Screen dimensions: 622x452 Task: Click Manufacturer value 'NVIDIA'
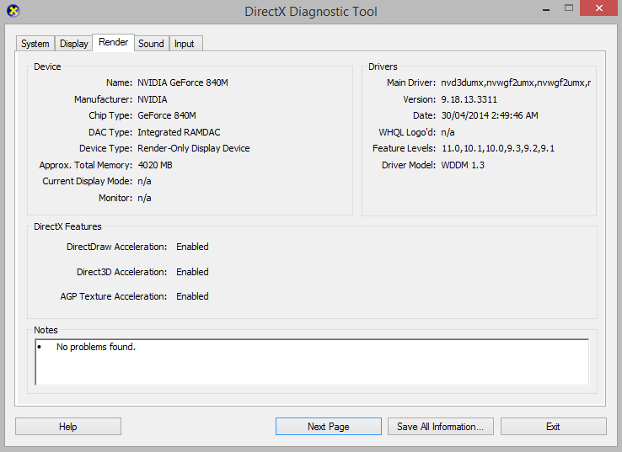click(x=153, y=99)
